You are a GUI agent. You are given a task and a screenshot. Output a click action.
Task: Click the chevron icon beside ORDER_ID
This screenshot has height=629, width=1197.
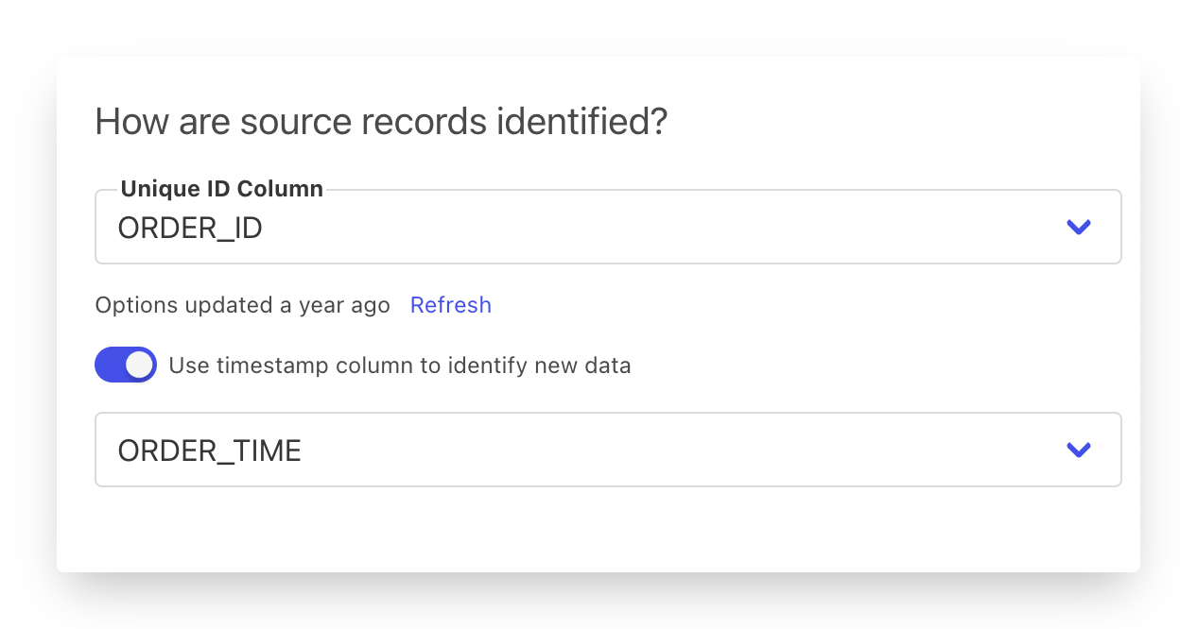click(1079, 228)
